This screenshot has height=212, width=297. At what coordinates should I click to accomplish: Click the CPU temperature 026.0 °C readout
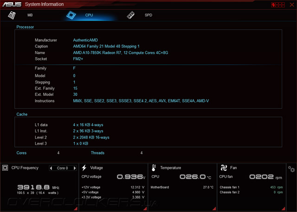[x=195, y=177]
